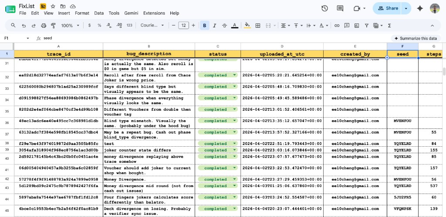
Task: Click the Share button
Action: (387, 9)
